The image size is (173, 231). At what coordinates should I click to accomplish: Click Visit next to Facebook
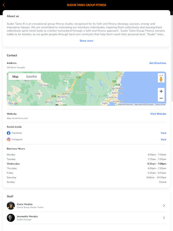[x=163, y=133]
